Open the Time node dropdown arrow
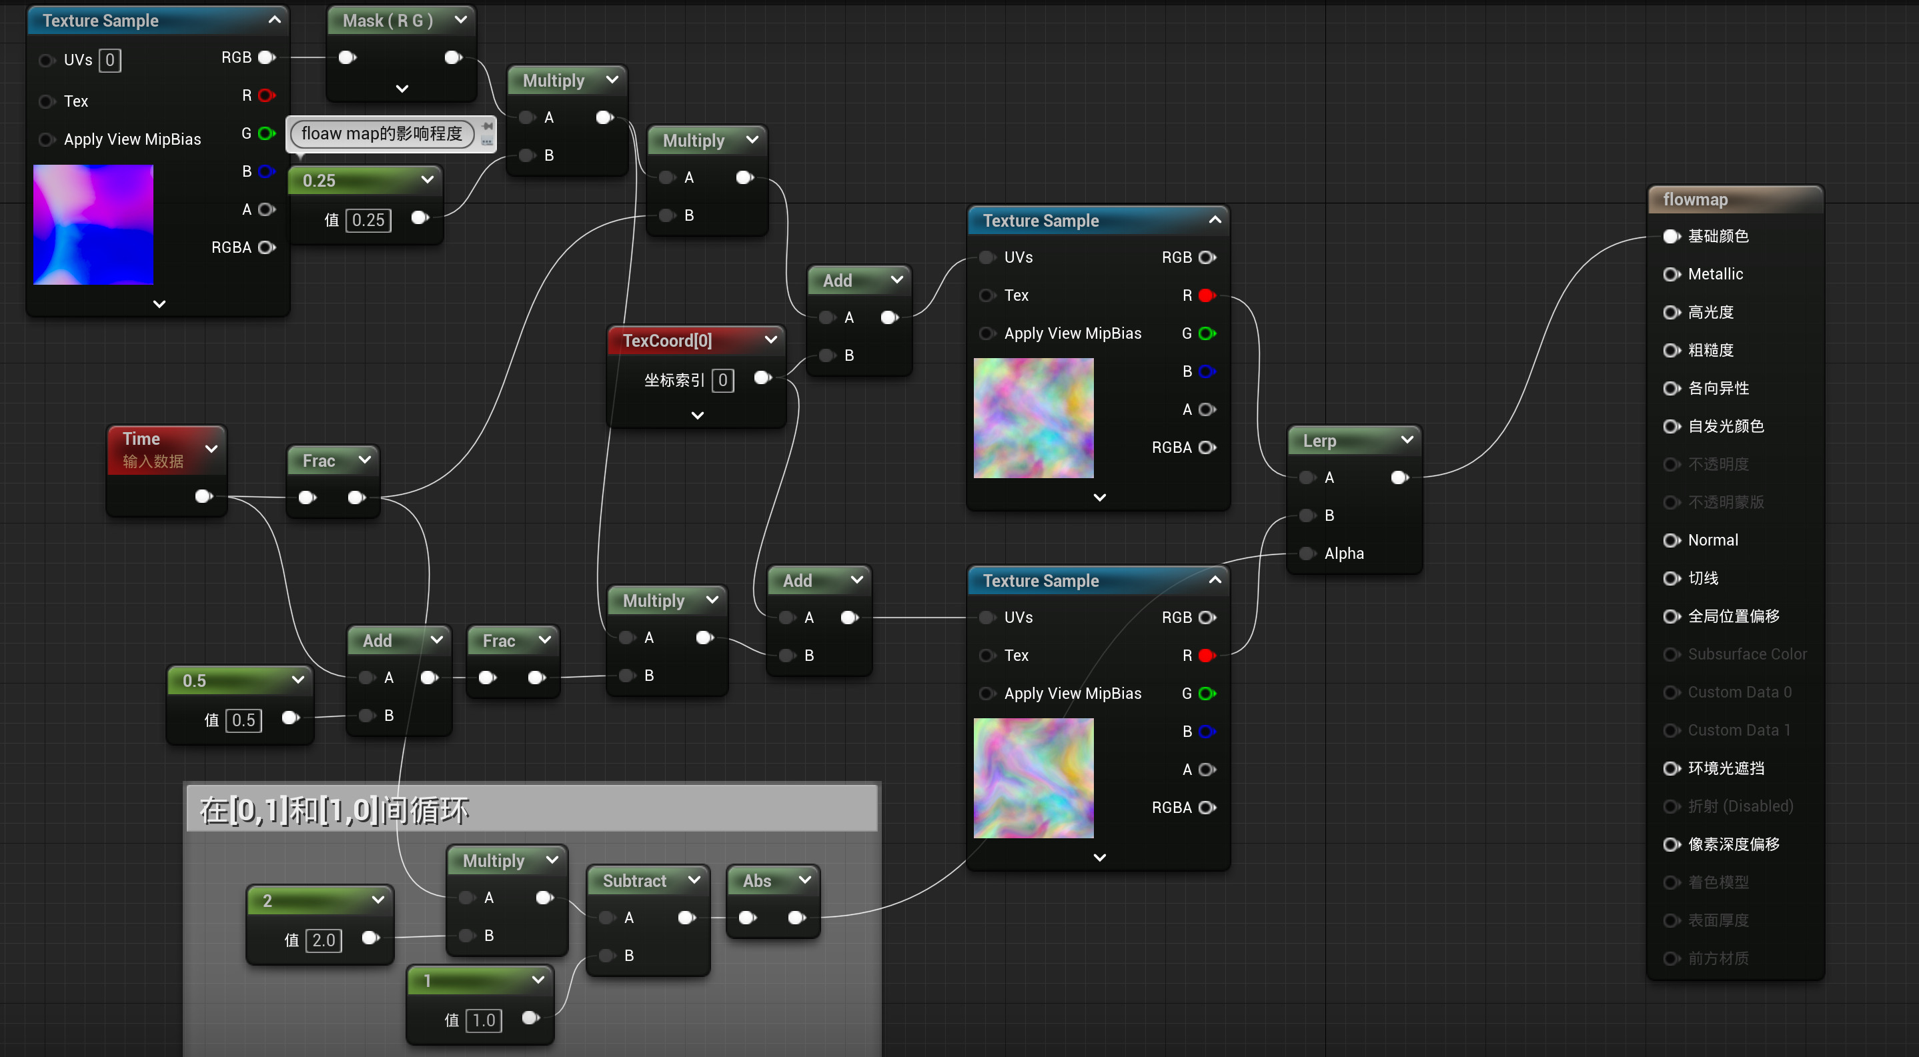 click(x=211, y=448)
